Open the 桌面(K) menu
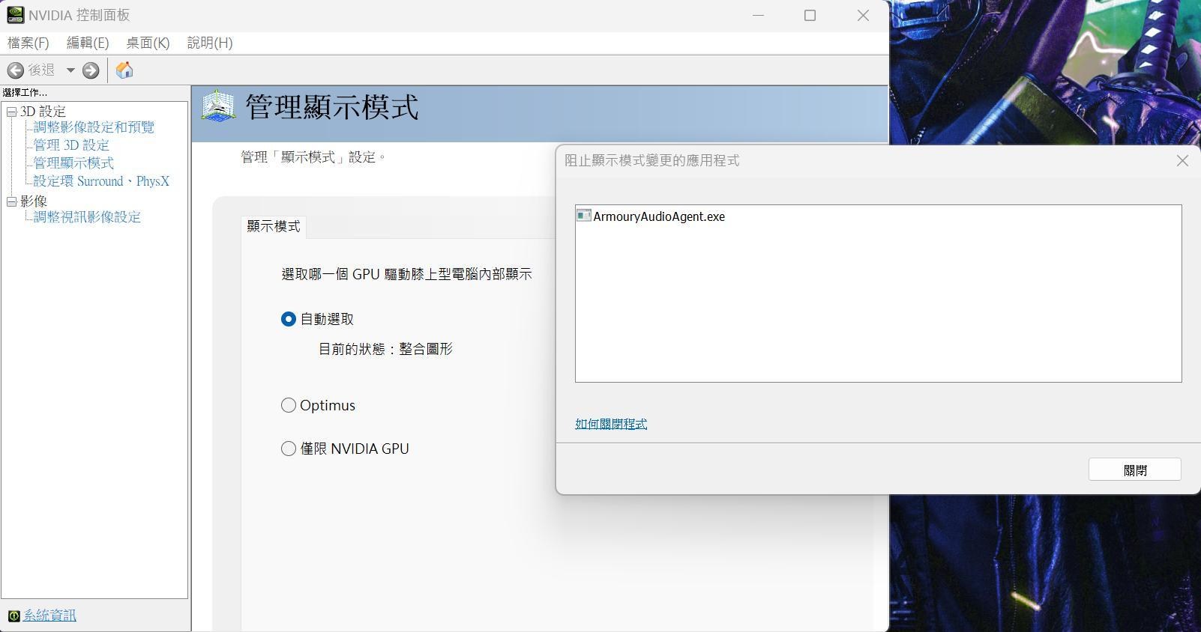 point(148,43)
